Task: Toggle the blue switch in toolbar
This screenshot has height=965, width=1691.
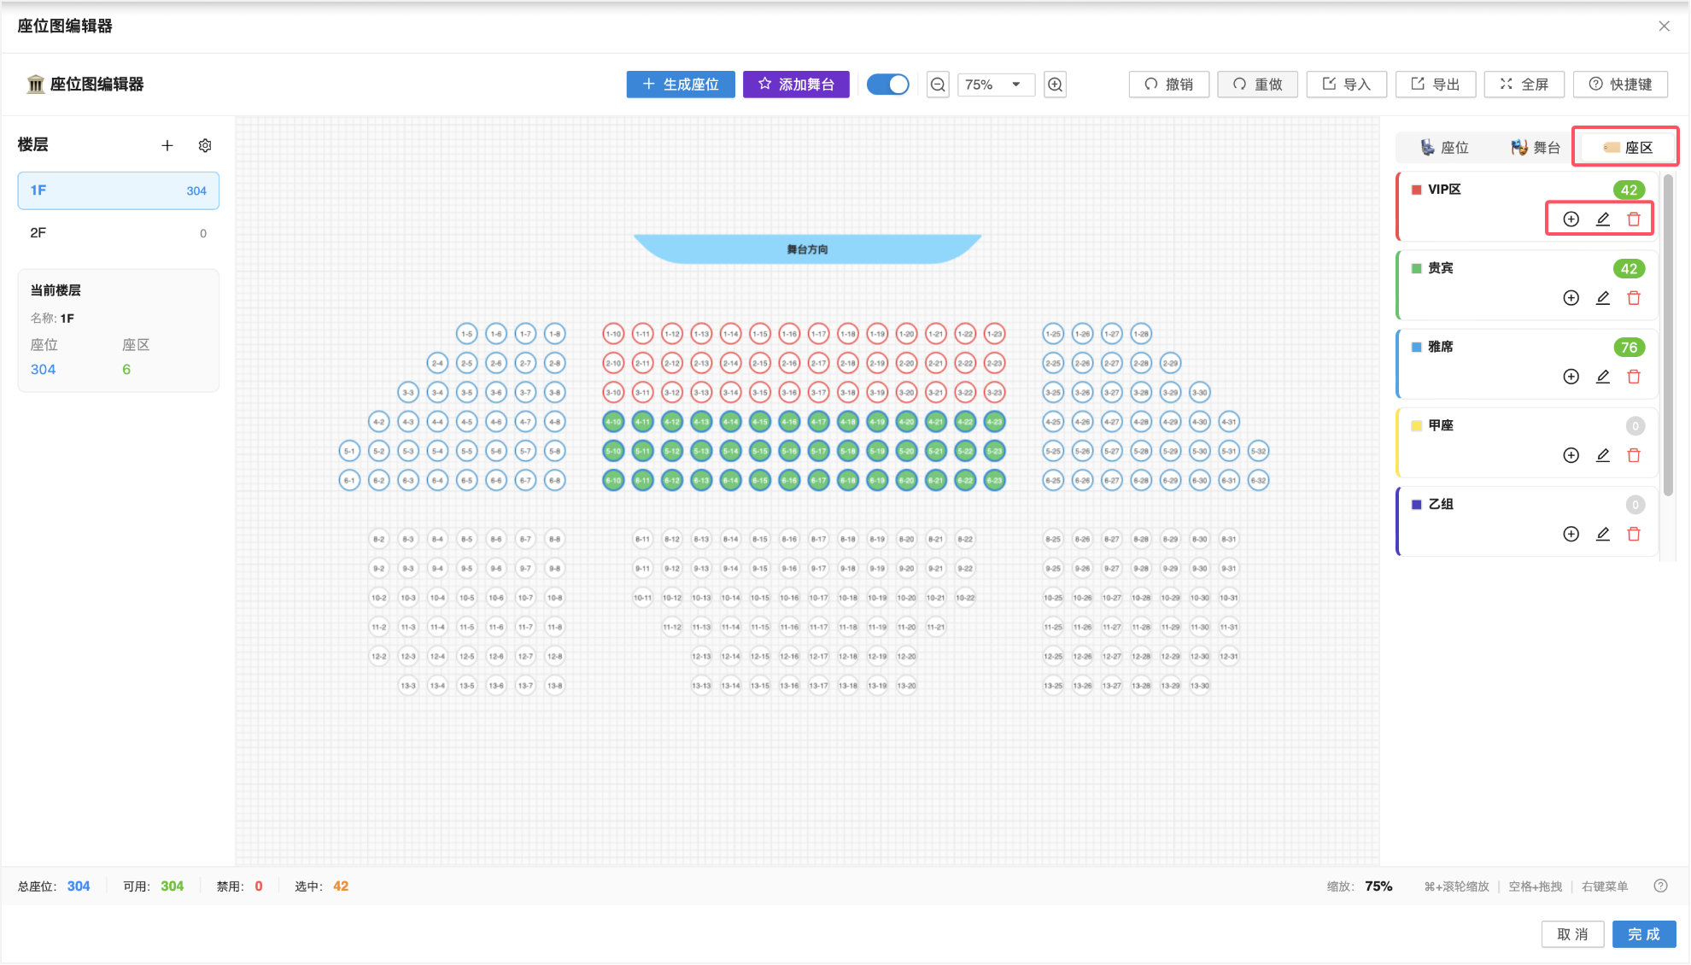Action: tap(888, 85)
